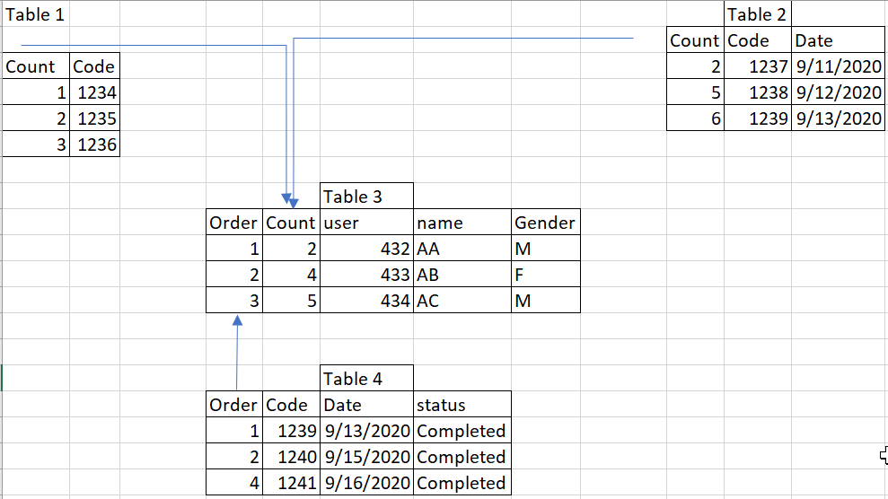Select the Count header in Table 1
Image resolution: width=888 pixels, height=499 pixels.
(36, 66)
